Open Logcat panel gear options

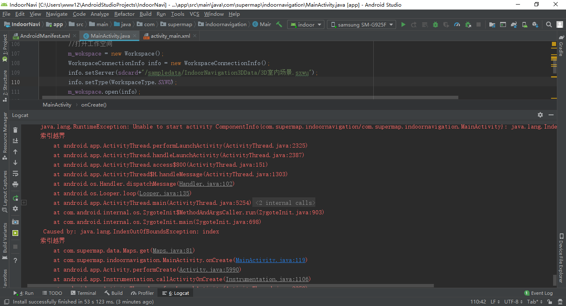click(540, 115)
